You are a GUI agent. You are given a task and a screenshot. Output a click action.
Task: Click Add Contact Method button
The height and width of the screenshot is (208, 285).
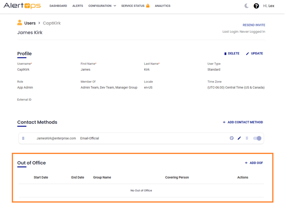242,123
